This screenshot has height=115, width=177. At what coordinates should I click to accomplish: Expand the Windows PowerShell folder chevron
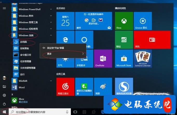coord(51,9)
